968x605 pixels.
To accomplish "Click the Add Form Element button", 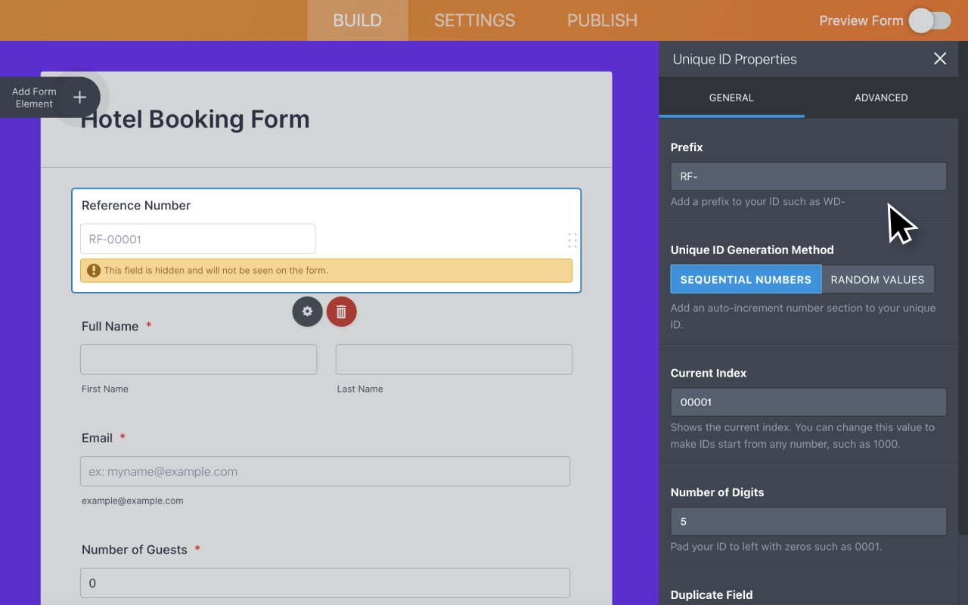I will [x=35, y=98].
